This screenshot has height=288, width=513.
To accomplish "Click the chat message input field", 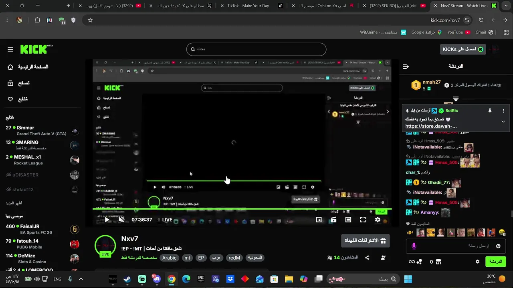I will pyautogui.click(x=455, y=246).
